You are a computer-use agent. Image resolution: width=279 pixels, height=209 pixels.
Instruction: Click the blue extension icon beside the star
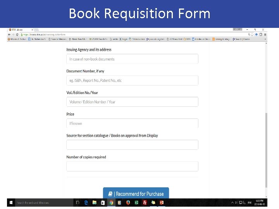click(x=257, y=35)
